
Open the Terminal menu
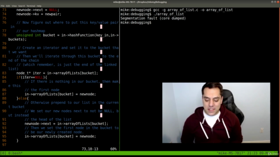31,6
